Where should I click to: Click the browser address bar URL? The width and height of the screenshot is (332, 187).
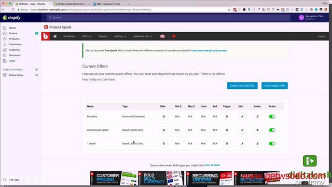[x=91, y=9]
